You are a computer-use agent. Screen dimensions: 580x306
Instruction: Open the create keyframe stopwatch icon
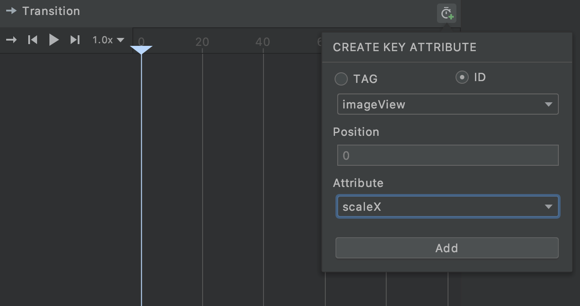[446, 13]
